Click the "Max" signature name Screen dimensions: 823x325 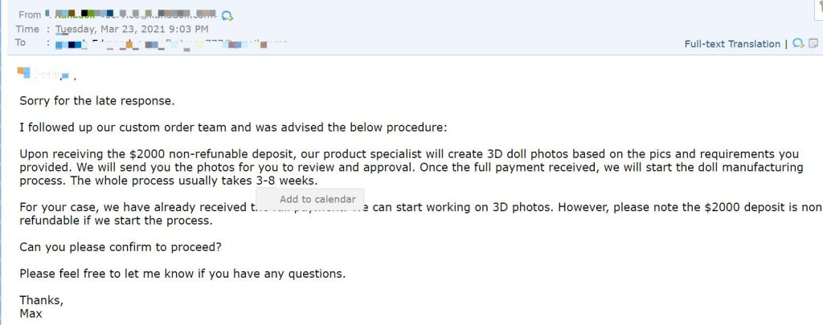[31, 315]
